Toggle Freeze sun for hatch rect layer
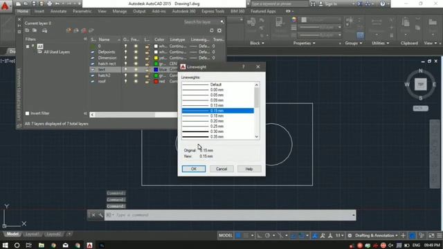Screen dimensions: 443x249 (x=136, y=64)
